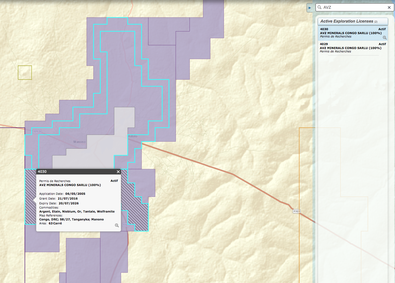The height and width of the screenshot is (283, 395).
Task: Click in the AVZ search field
Action: [x=353, y=7]
